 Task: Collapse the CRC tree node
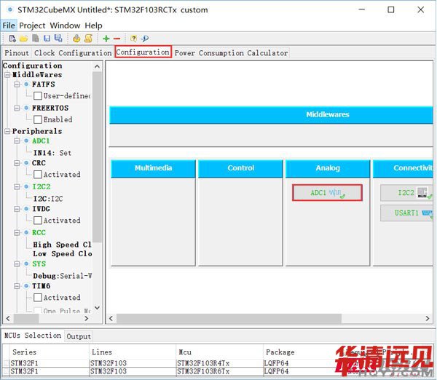point(17,162)
